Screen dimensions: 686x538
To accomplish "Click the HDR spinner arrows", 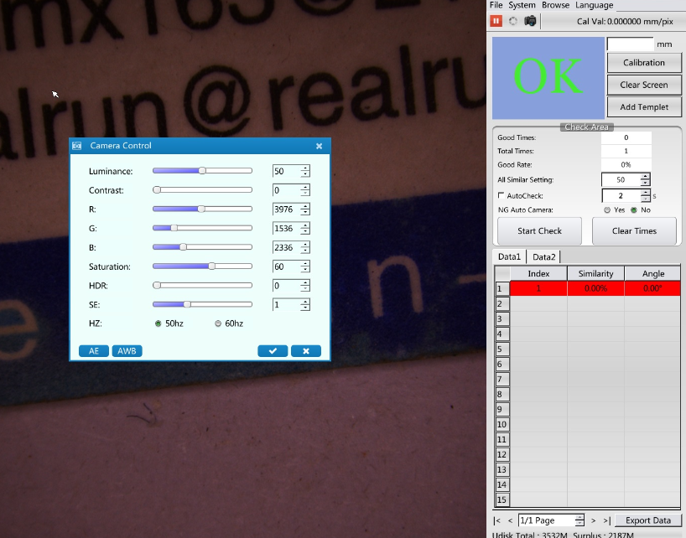I will coord(305,286).
